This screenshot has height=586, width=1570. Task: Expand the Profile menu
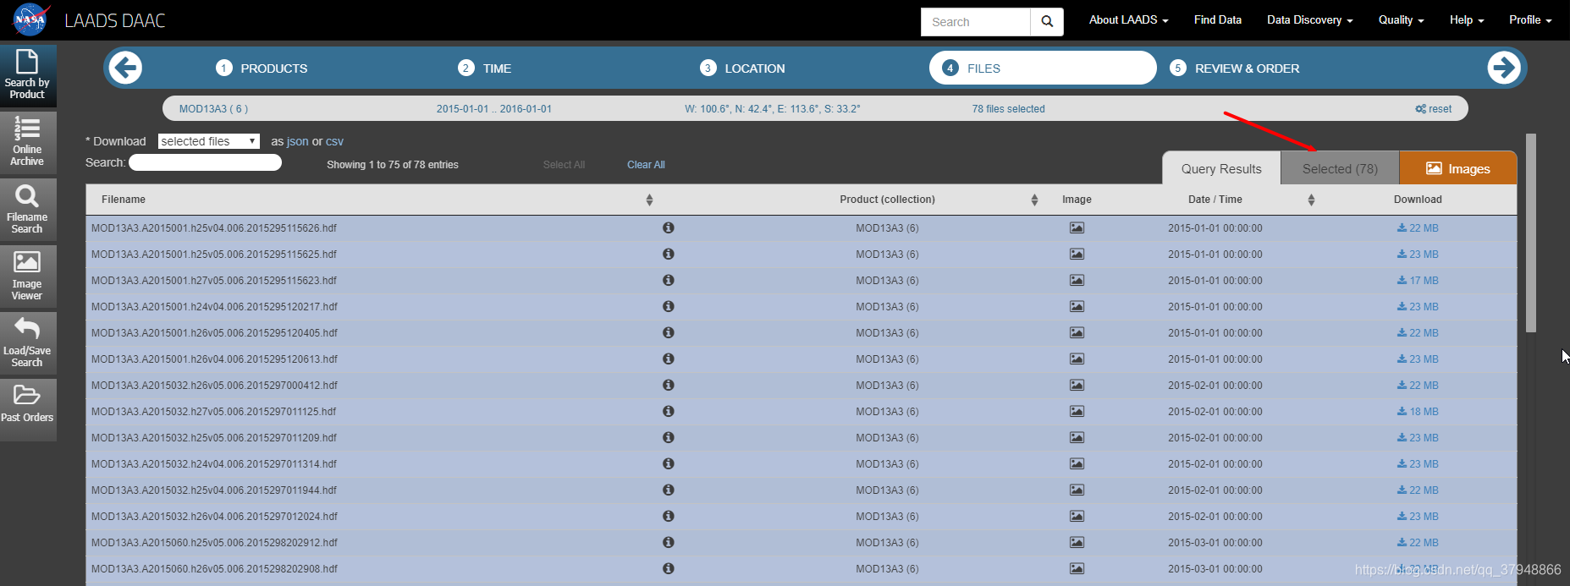tap(1530, 19)
